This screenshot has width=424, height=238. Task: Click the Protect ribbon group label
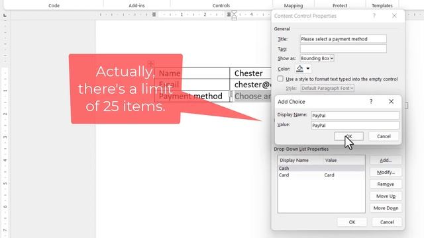[340, 5]
